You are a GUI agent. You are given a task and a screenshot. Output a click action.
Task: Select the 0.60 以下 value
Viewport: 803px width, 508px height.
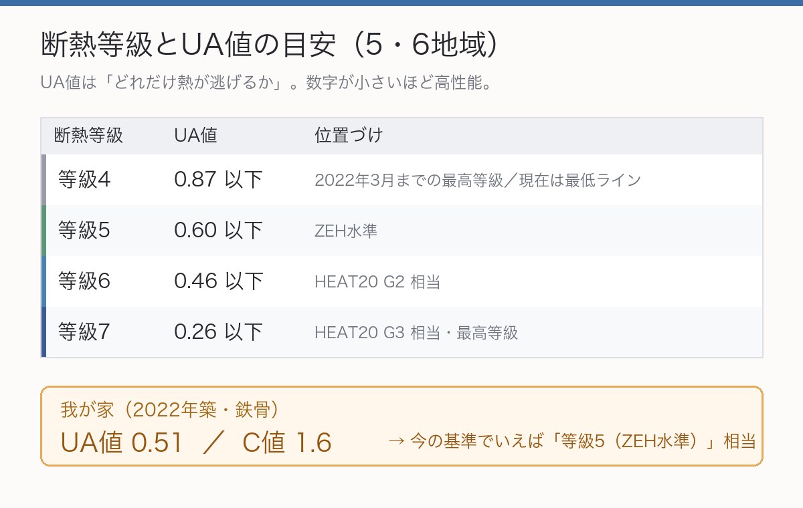coord(218,231)
